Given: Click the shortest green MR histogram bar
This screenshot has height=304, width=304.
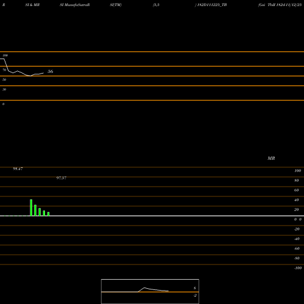Looking at the screenshot, I should pos(49,214).
